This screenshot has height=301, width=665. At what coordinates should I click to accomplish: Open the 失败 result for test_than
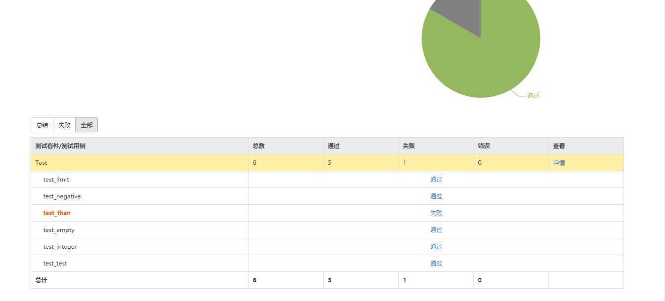coord(436,213)
